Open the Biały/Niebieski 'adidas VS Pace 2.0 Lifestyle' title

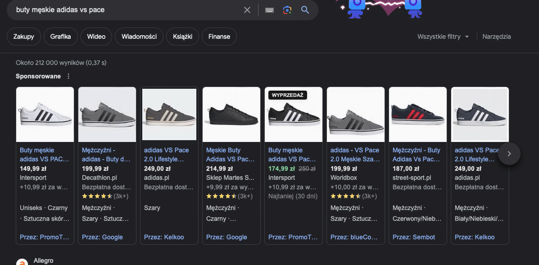click(x=477, y=155)
